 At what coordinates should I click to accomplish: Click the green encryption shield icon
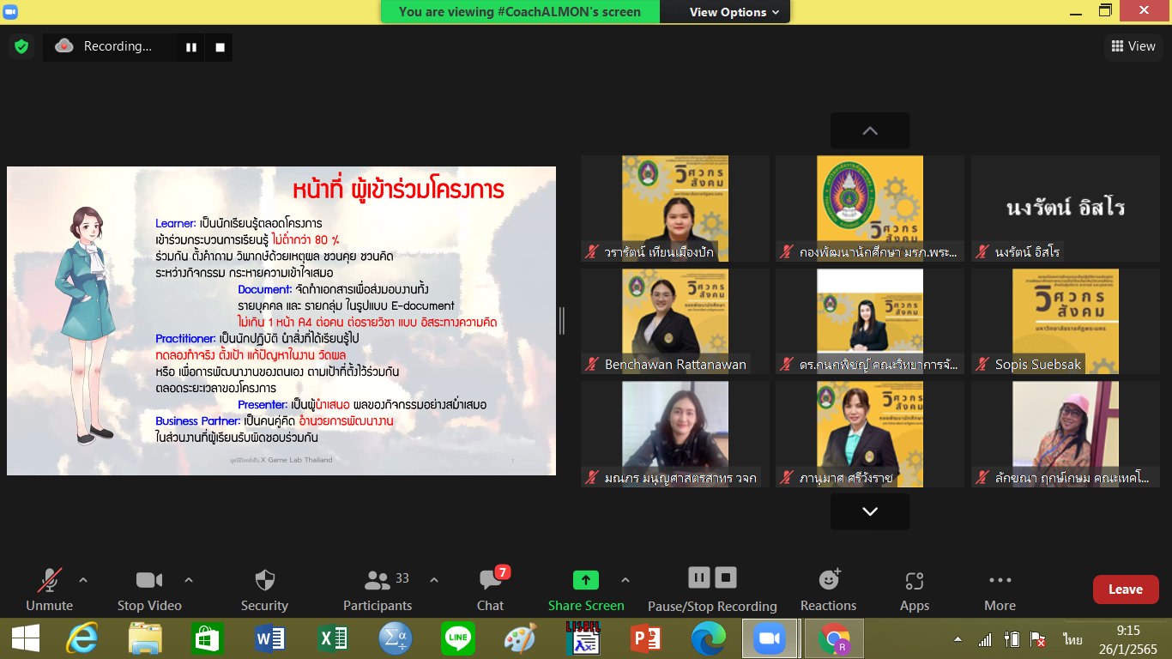tap(21, 46)
